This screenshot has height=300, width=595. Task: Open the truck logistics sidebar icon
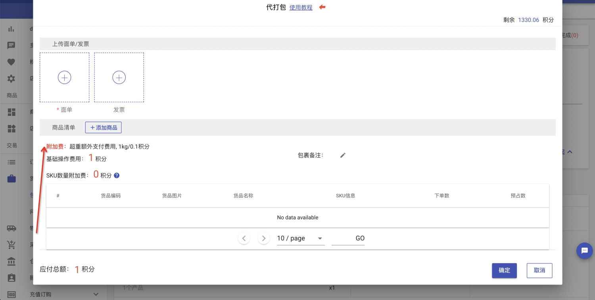(12, 228)
